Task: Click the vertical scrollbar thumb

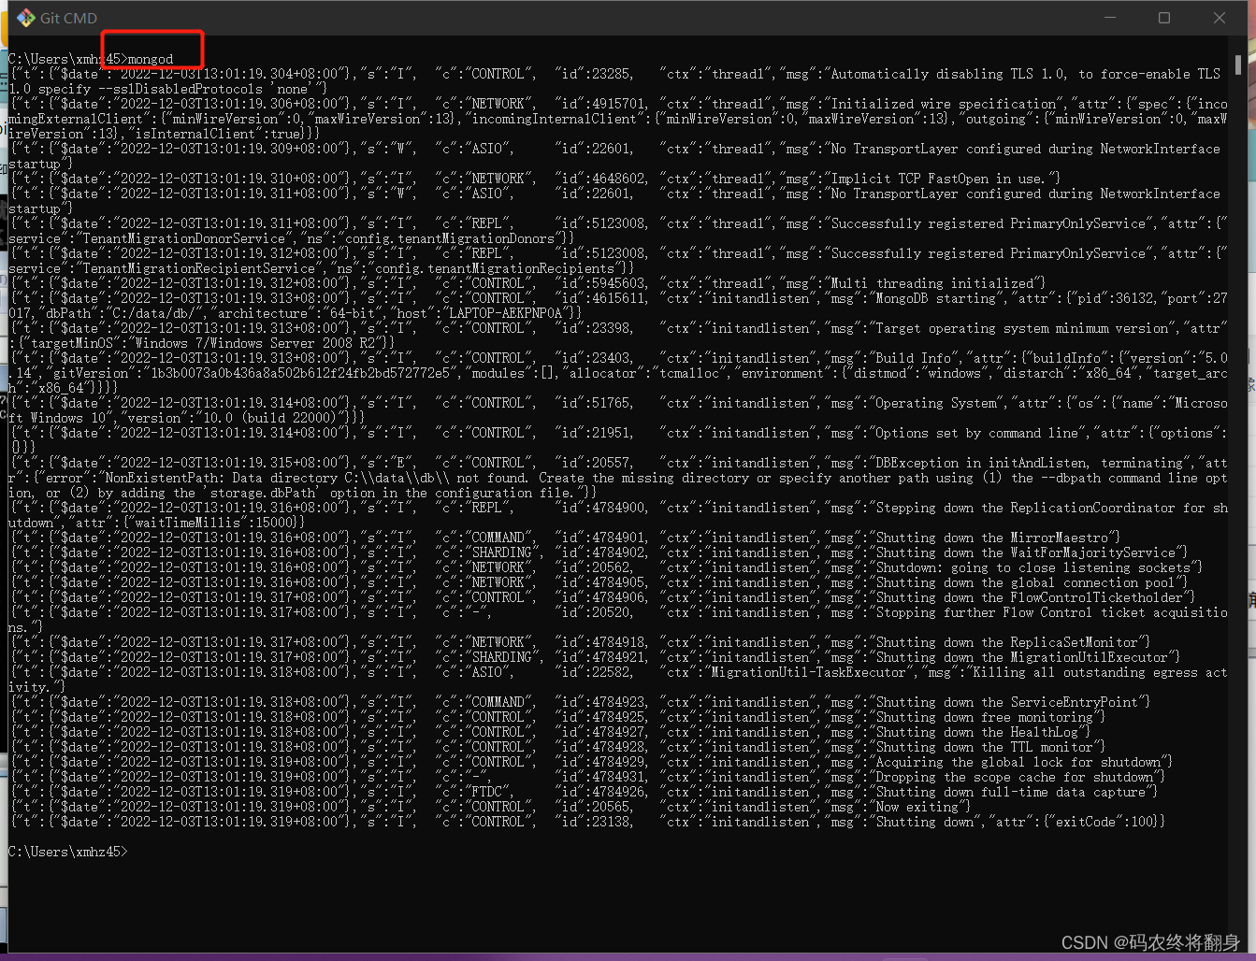Action: [1238, 65]
